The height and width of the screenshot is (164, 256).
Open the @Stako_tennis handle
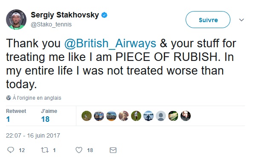pyautogui.click(x=51, y=24)
